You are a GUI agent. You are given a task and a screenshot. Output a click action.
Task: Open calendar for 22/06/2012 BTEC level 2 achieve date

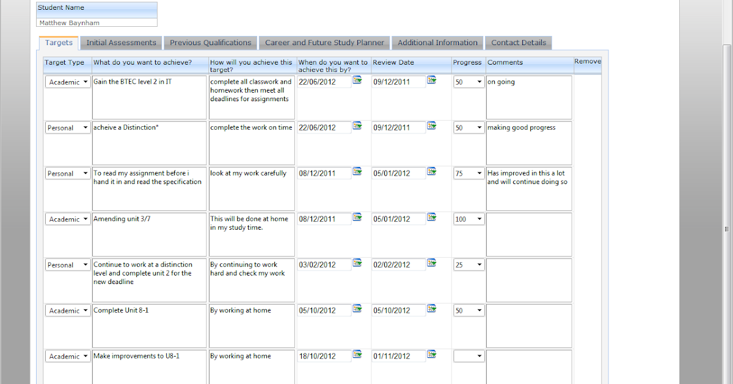click(x=357, y=80)
